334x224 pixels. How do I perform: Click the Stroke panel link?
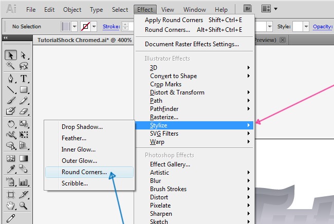point(111,27)
